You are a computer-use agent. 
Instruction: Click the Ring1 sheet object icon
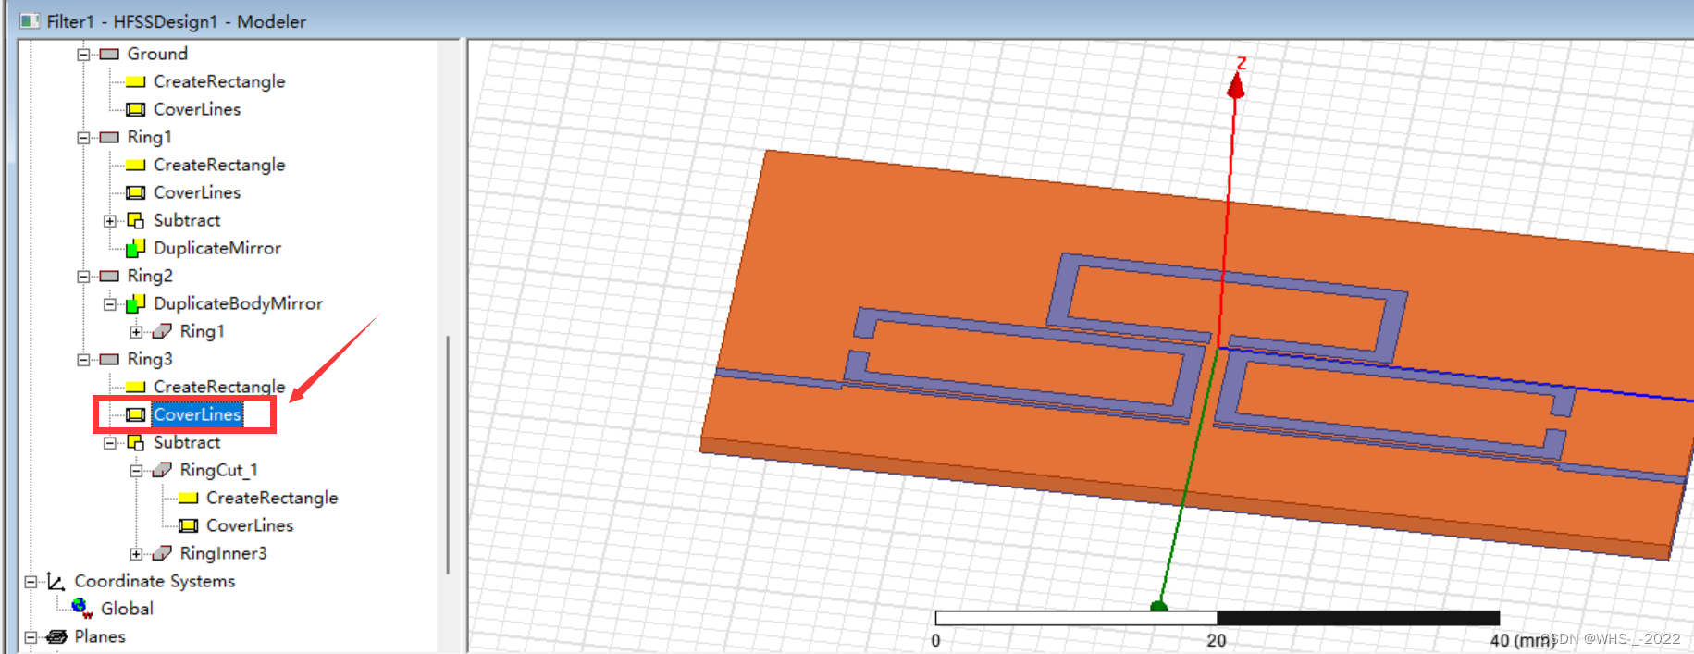pyautogui.click(x=109, y=138)
